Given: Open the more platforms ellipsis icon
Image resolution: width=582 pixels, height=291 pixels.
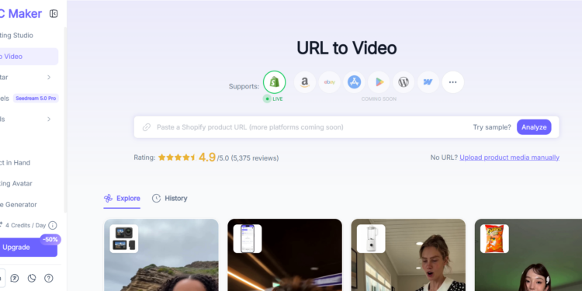Looking at the screenshot, I should tap(453, 82).
